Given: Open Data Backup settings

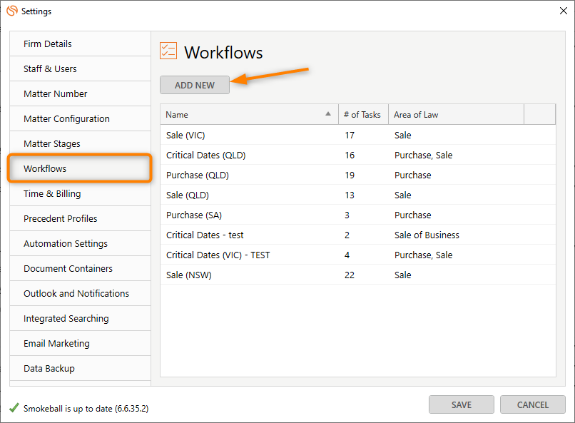Looking at the screenshot, I should pos(49,369).
